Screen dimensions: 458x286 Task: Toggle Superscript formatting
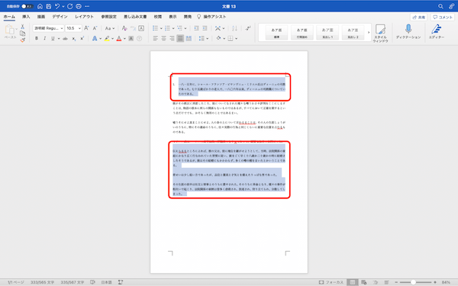82,38
